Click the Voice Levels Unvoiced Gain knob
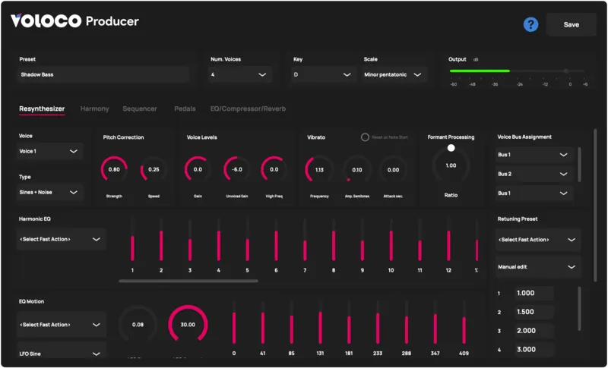This screenshot has width=608, height=368. [x=237, y=170]
